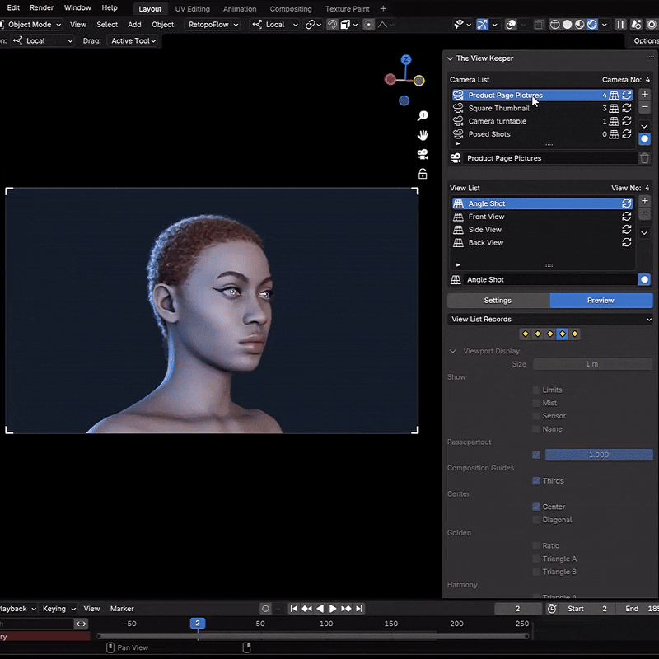Enable the Golden Ratio checkbox
This screenshot has width=659, height=659.
coord(536,546)
